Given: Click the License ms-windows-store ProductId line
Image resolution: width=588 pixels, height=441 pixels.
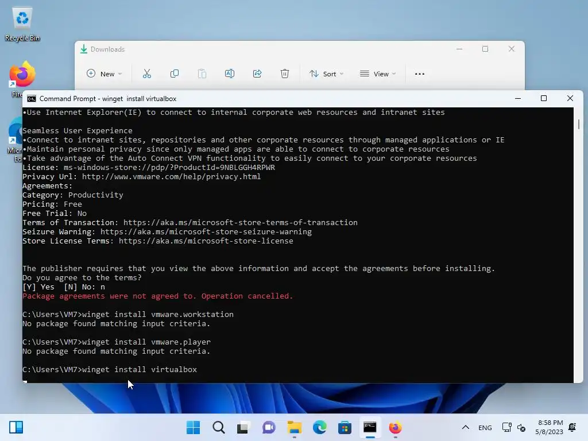Looking at the screenshot, I should click(149, 167).
